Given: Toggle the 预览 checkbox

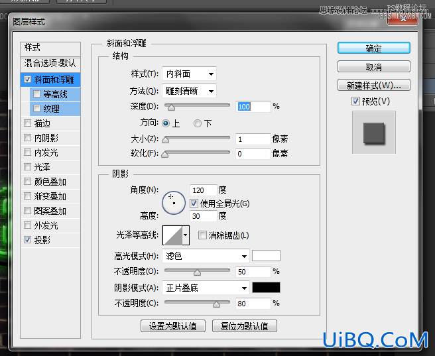Looking at the screenshot, I should point(355,101).
